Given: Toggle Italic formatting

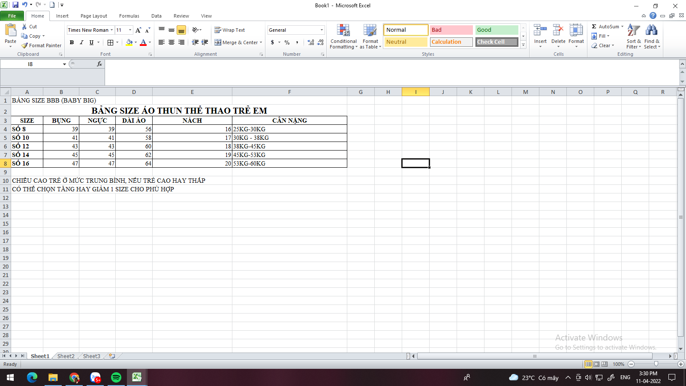Looking at the screenshot, I should [x=81, y=42].
